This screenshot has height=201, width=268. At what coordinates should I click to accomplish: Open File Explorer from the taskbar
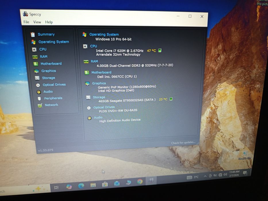point(93,185)
